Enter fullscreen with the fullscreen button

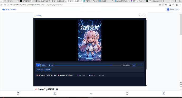point(47,70)
